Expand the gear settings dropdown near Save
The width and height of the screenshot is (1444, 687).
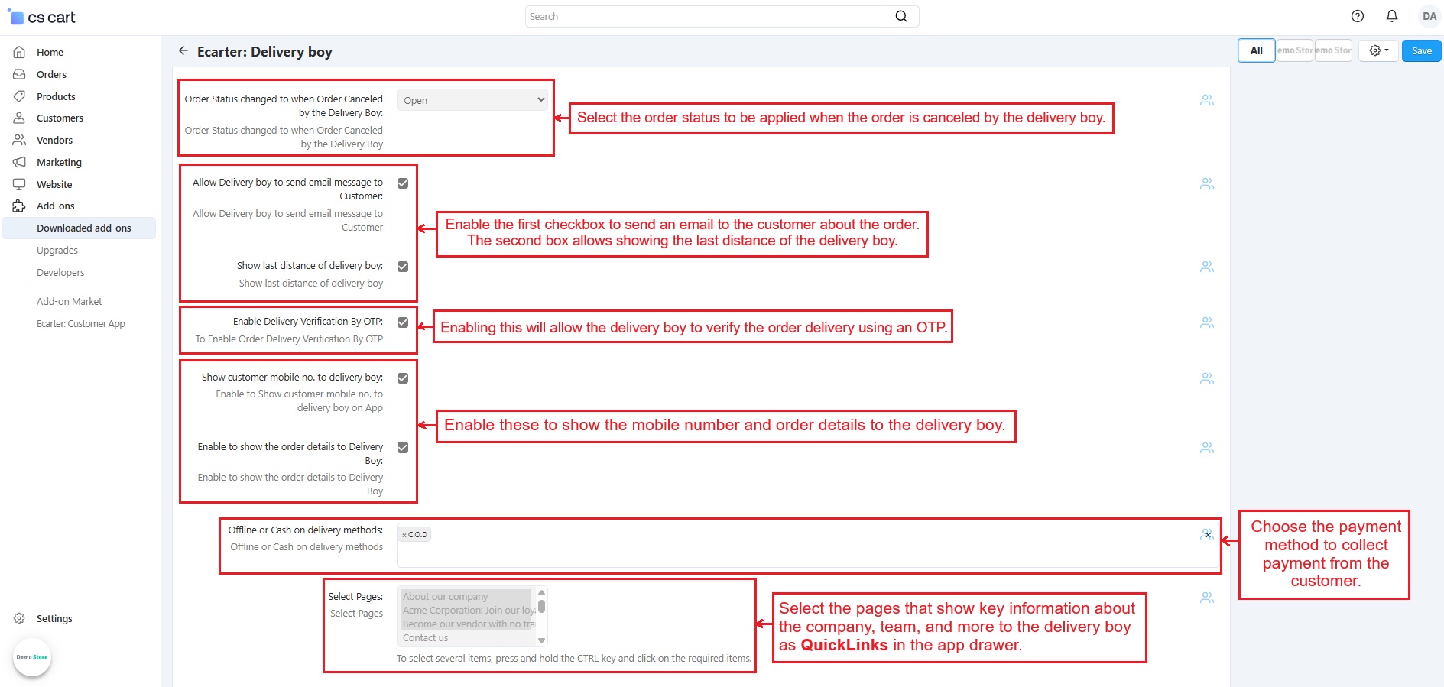[1378, 50]
